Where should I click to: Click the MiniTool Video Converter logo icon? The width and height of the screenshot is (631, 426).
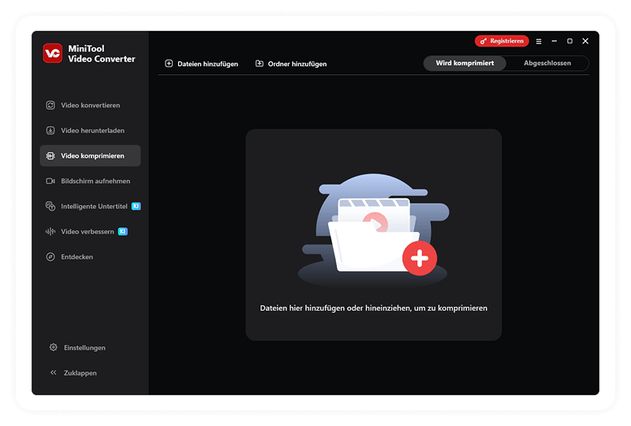pyautogui.click(x=53, y=53)
